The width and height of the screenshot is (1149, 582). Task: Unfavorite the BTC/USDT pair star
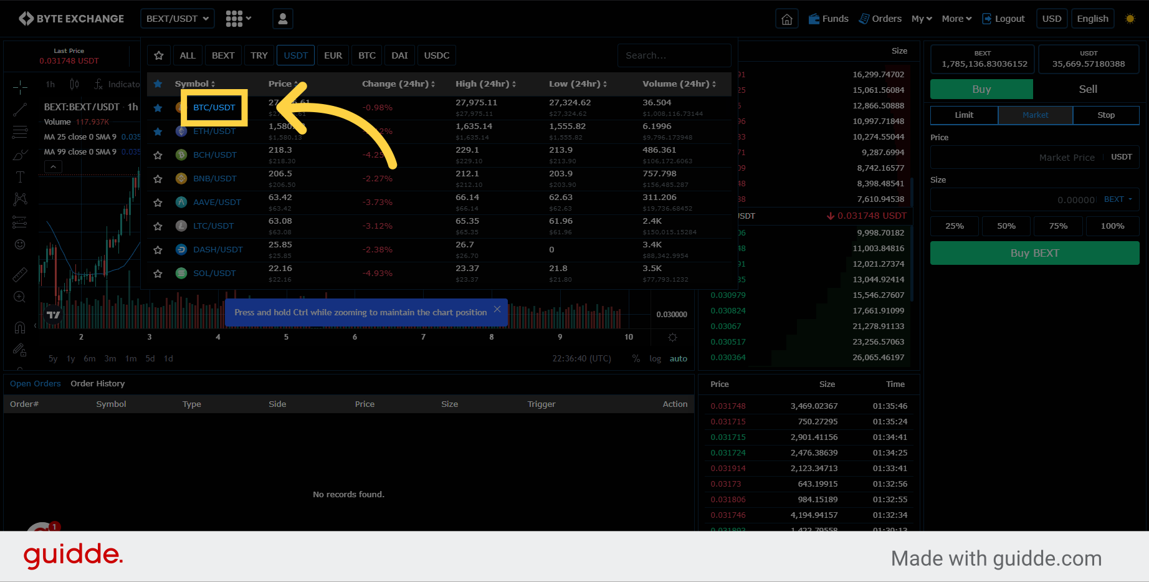[x=158, y=108]
